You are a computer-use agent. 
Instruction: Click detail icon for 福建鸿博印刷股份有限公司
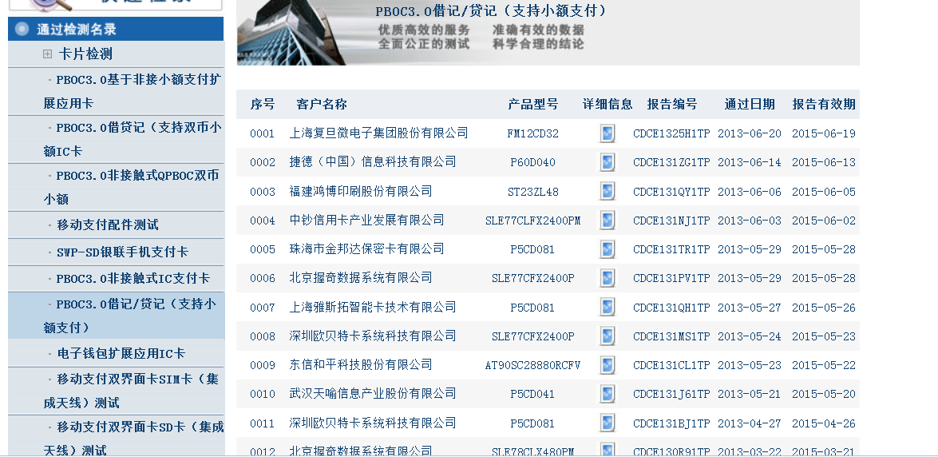tap(608, 192)
